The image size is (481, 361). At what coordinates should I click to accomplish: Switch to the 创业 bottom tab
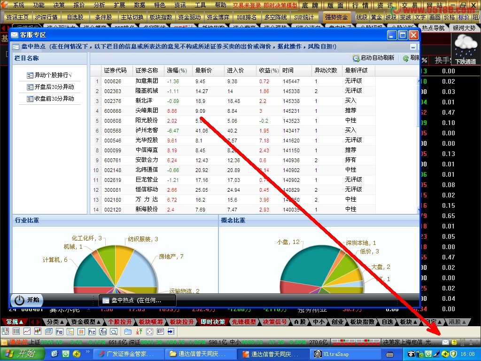(x=337, y=322)
